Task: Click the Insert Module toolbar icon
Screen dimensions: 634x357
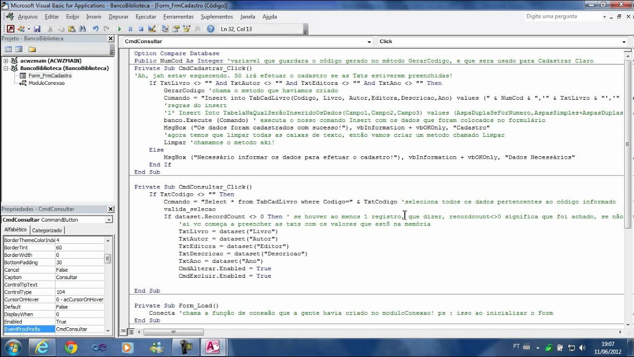Action: 21,29
